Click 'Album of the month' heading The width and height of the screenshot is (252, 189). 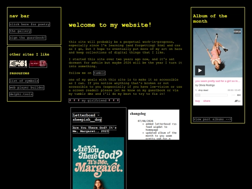pos(210,19)
